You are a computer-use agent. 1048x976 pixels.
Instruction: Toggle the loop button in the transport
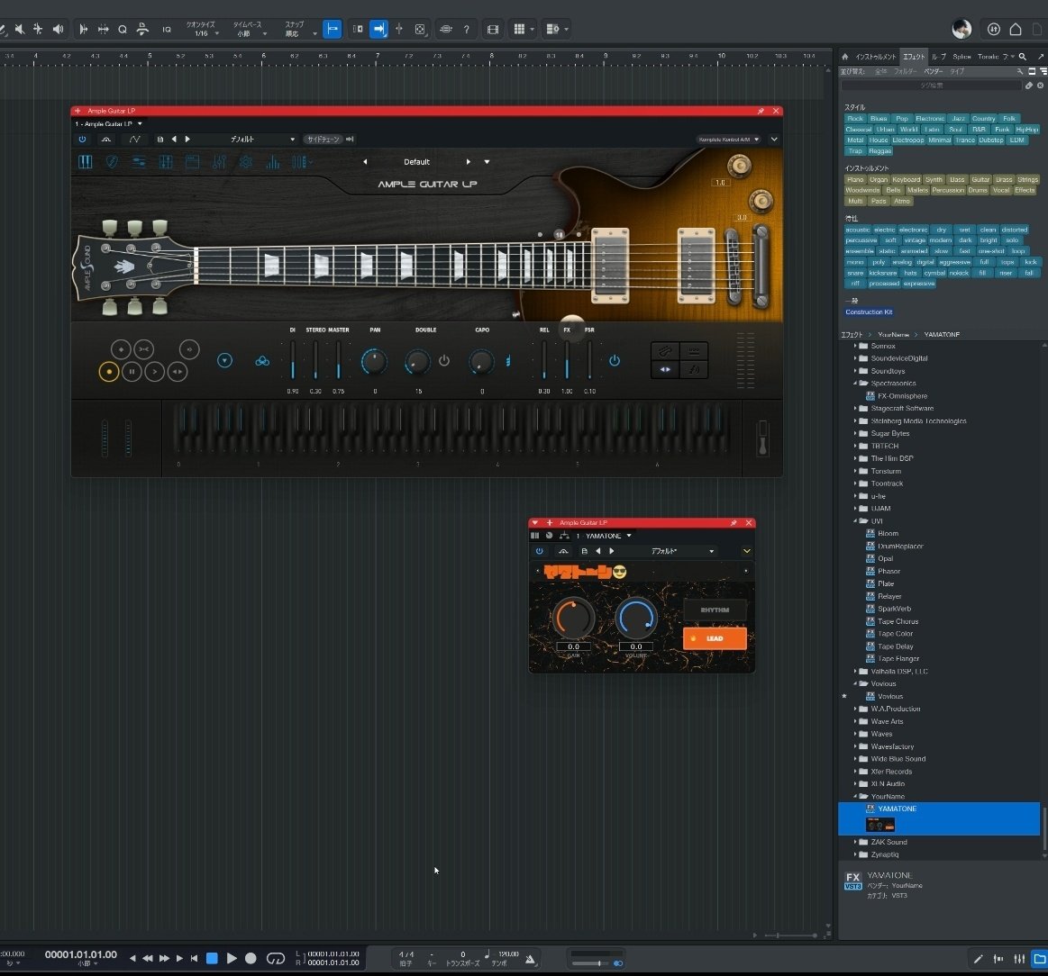pos(276,959)
